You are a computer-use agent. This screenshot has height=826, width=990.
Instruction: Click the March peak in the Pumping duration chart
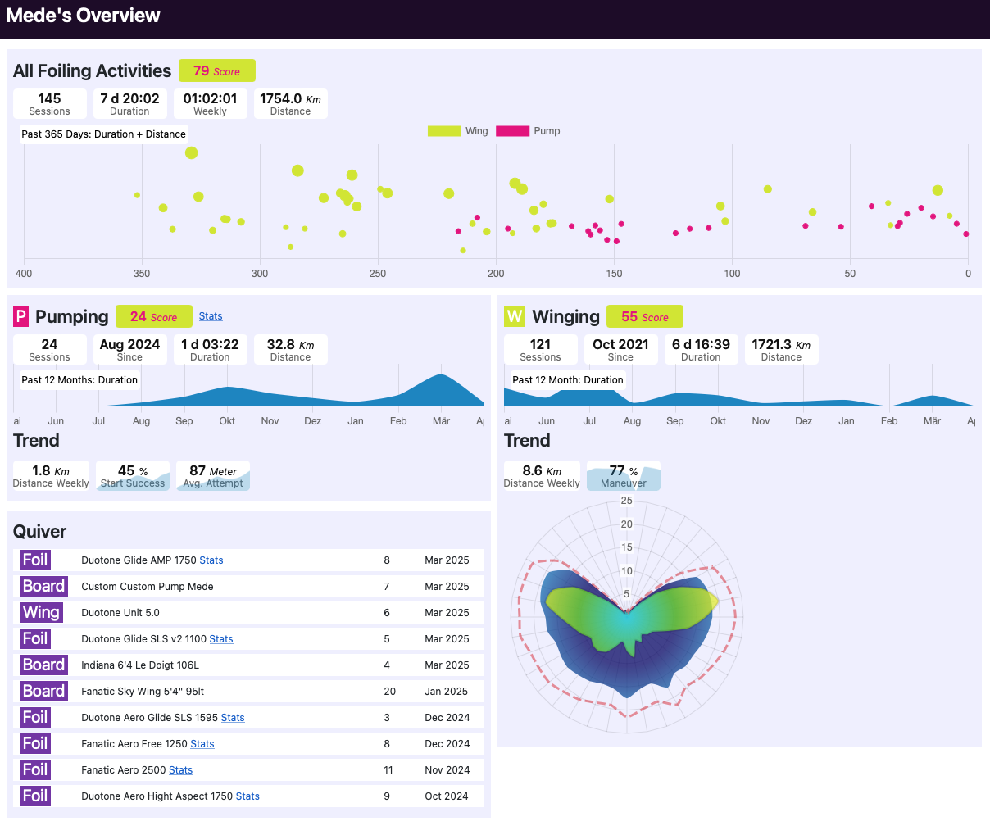[442, 377]
